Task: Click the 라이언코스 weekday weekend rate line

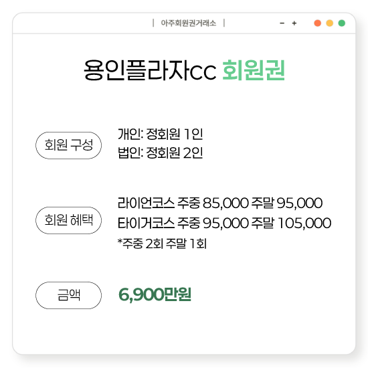Action: point(220,203)
